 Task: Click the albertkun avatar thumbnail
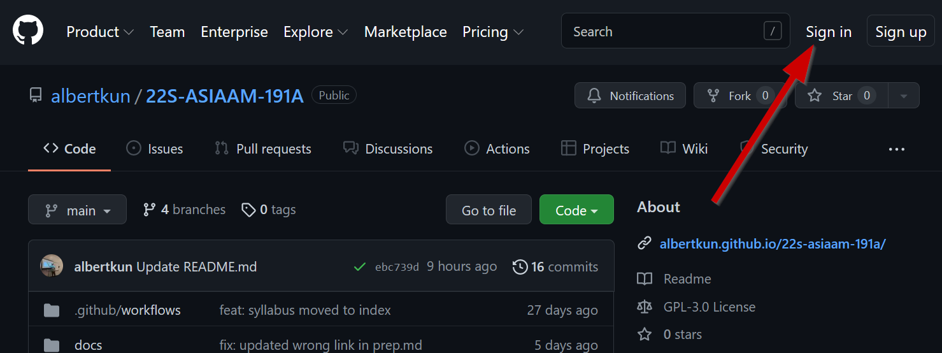click(52, 266)
